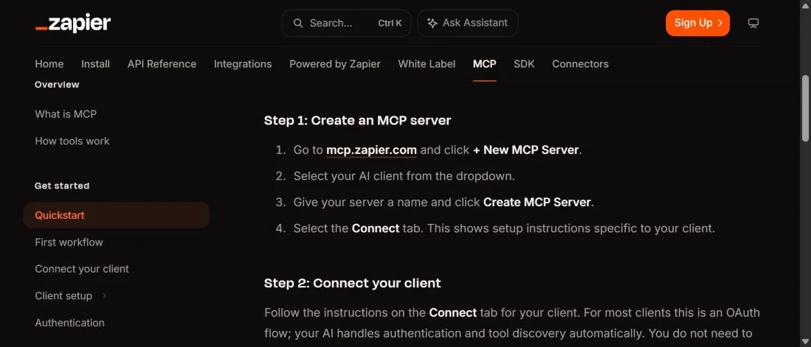Expand the Client setup chevron
The image size is (811, 347).
(x=104, y=296)
